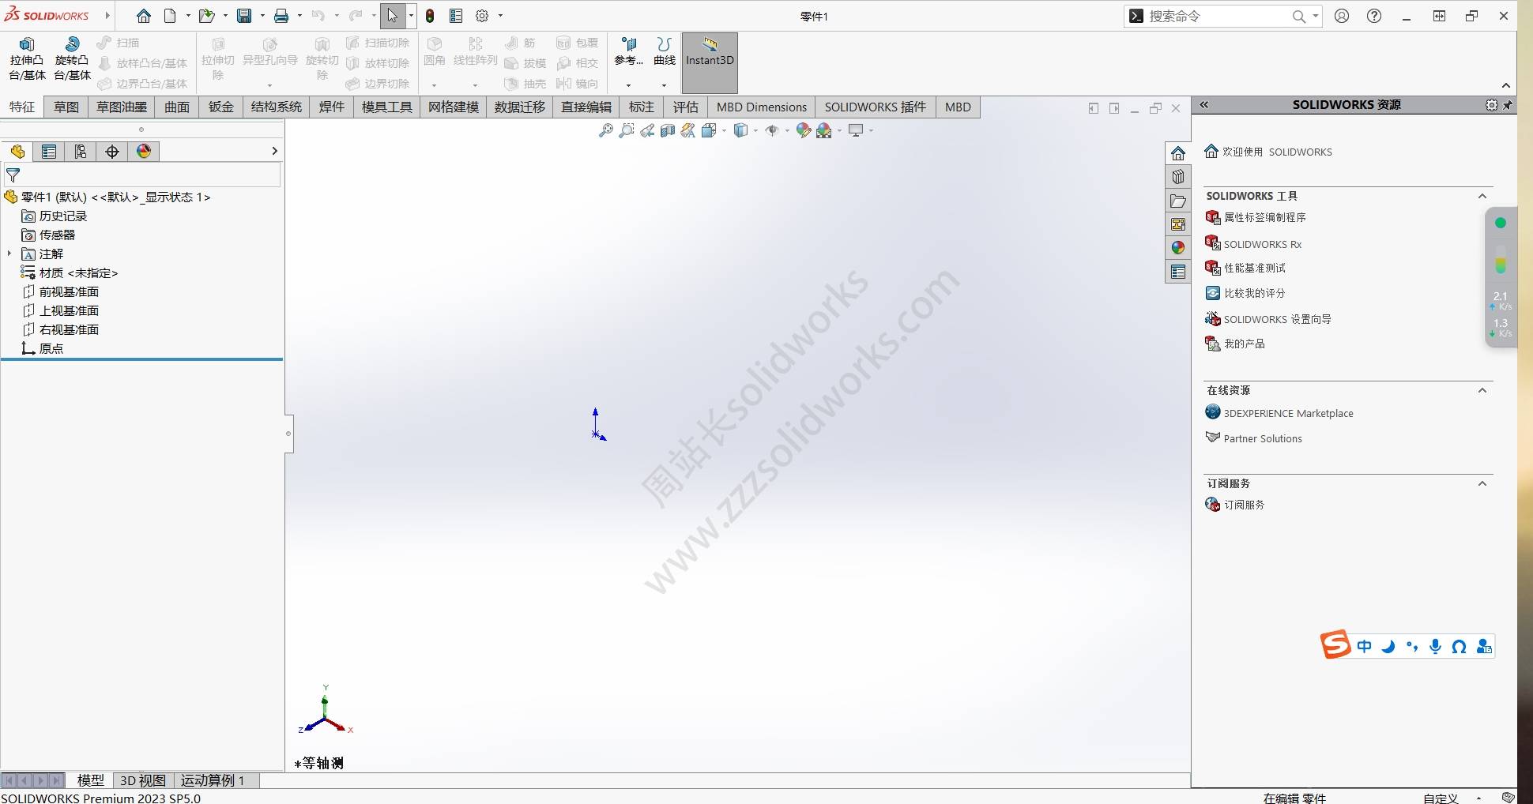The image size is (1533, 804).
Task: Open the dropdown arrow beside Print
Action: (x=299, y=16)
